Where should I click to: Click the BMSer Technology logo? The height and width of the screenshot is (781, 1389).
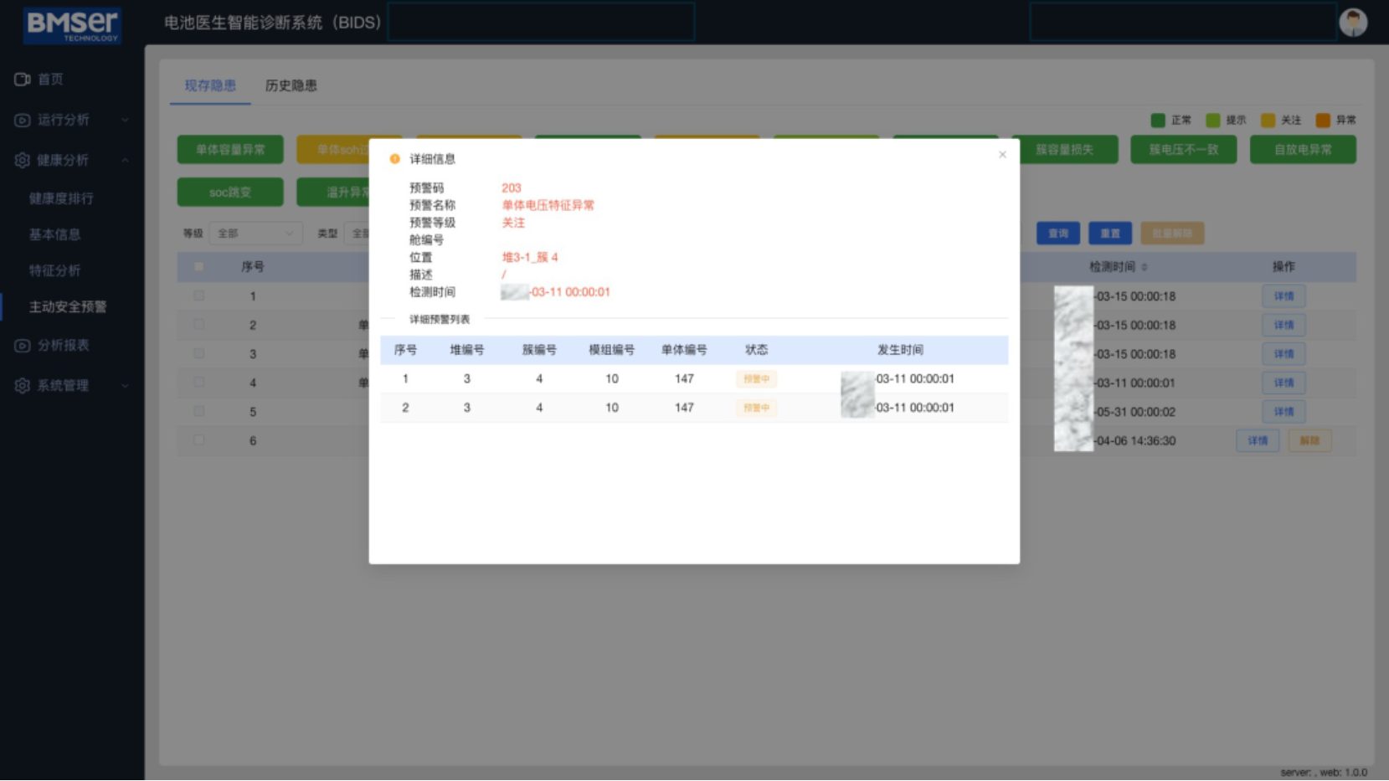72,25
